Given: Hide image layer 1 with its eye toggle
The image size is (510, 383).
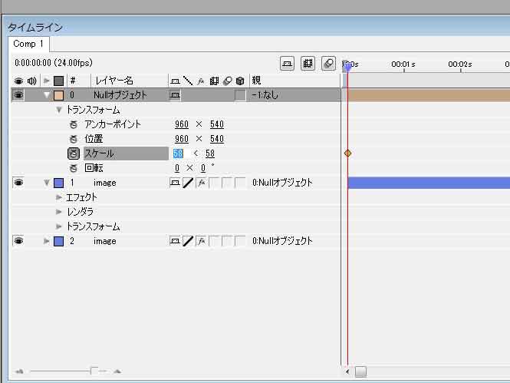Looking at the screenshot, I should pos(18,183).
